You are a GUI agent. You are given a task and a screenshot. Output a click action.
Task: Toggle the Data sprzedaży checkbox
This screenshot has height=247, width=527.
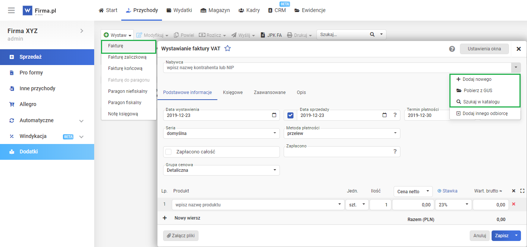pyautogui.click(x=290, y=115)
